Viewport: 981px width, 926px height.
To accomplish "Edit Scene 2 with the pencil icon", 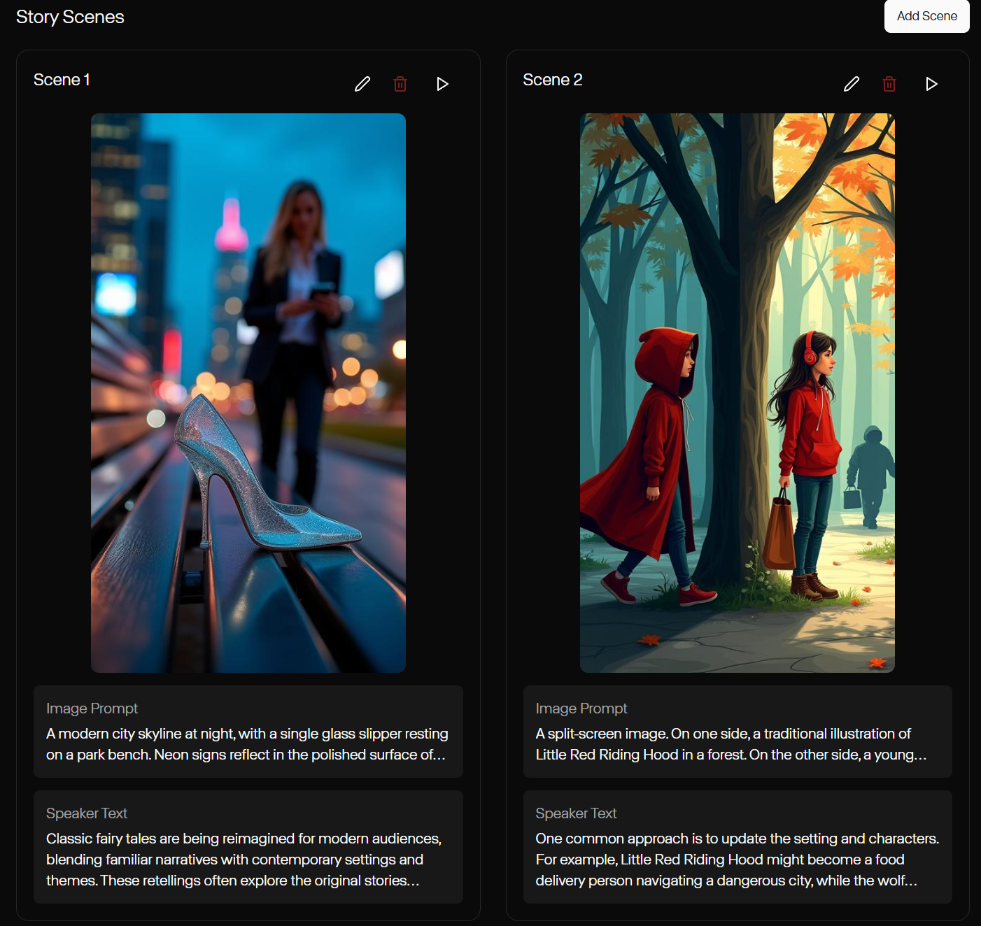I will tap(852, 84).
